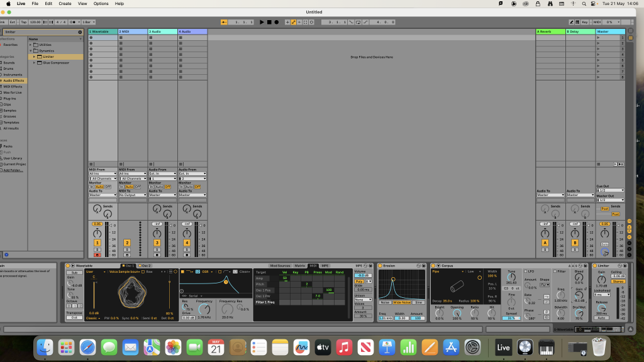644x362 pixels.
Task: Toggle the Wavetable device activator
Action: (x=68, y=266)
